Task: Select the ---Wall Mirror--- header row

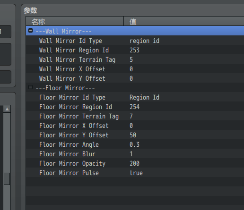Action: [135, 31]
